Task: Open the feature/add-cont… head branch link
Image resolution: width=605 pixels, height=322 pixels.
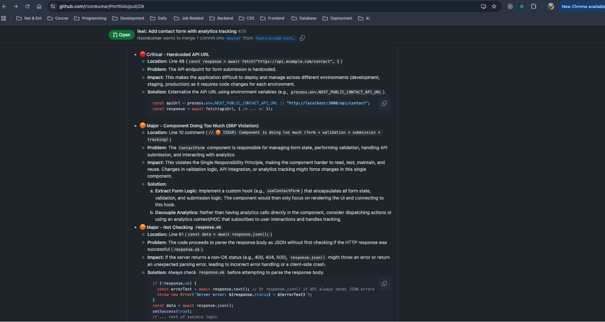Action: pos(275,38)
